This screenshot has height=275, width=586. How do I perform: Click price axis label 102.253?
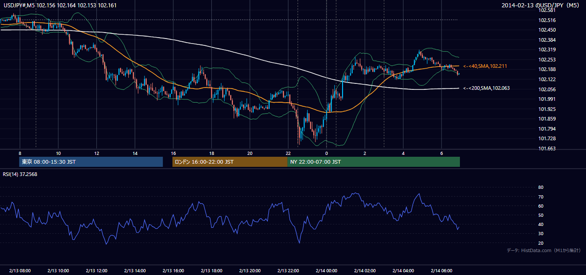pyautogui.click(x=547, y=60)
